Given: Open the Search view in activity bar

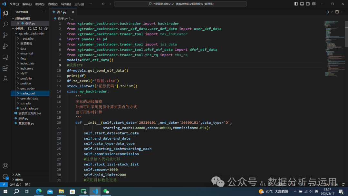Looking at the screenshot, I should 5,24.
